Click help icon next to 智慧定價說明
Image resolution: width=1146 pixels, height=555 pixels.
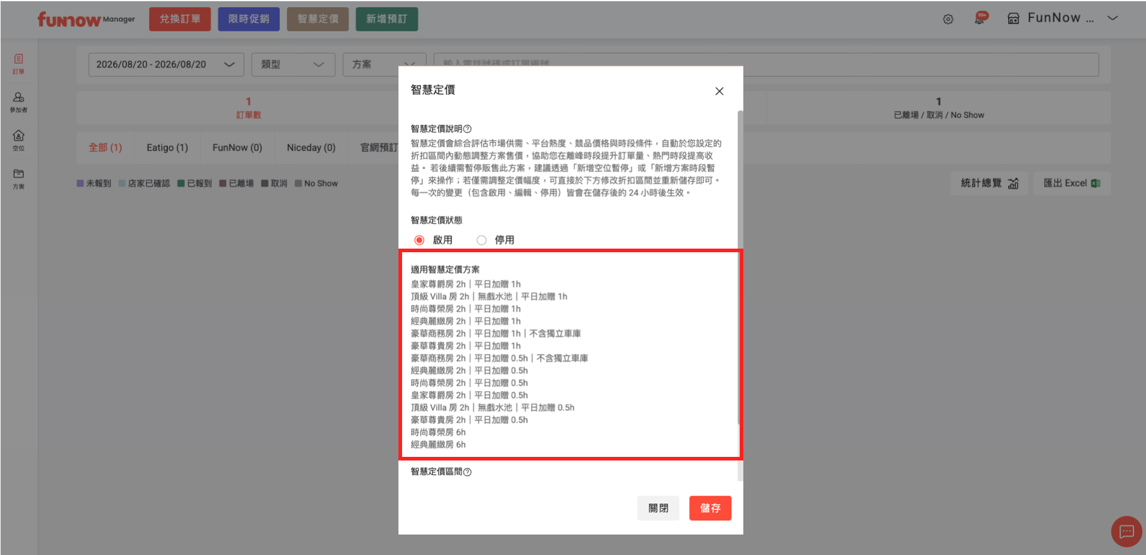click(x=468, y=129)
